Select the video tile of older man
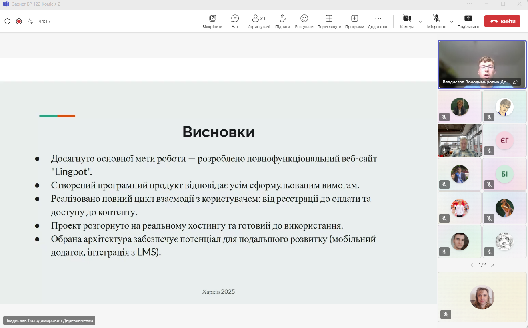This screenshot has height=328, width=528. pos(460,140)
